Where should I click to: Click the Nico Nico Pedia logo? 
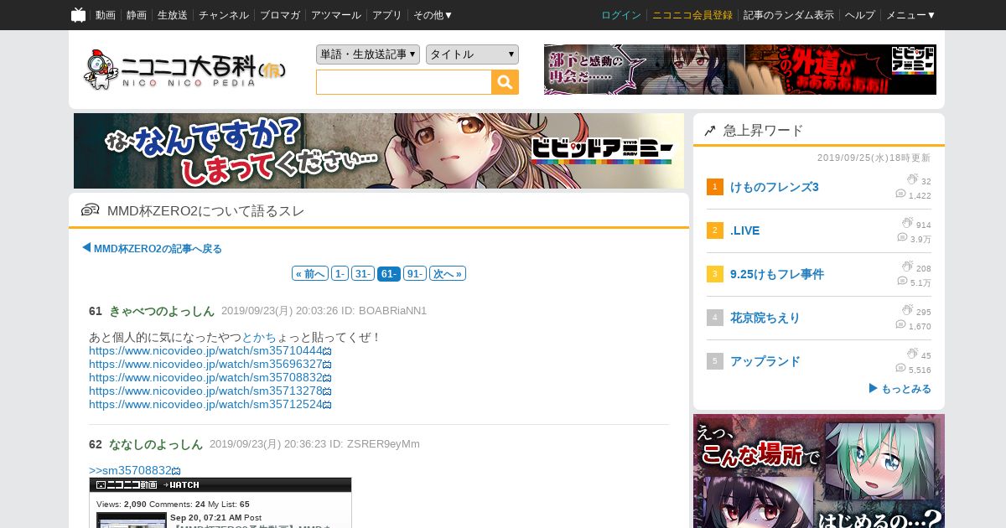coord(185,69)
